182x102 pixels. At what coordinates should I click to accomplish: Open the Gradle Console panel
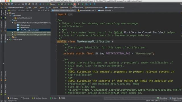tap(176, 98)
